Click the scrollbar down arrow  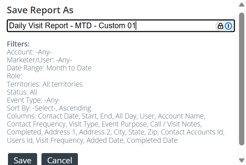pos(242,160)
